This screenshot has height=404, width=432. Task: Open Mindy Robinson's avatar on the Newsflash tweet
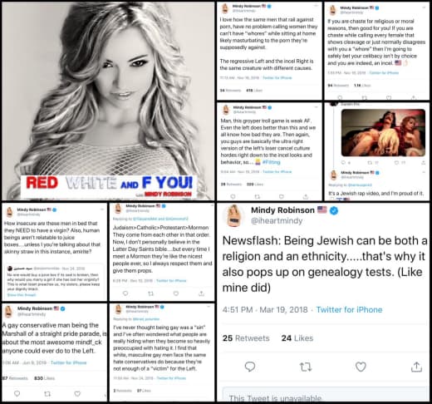234,215
